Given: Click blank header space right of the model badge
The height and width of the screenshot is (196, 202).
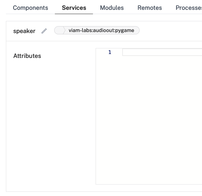Looking at the screenshot, I should tap(171, 31).
